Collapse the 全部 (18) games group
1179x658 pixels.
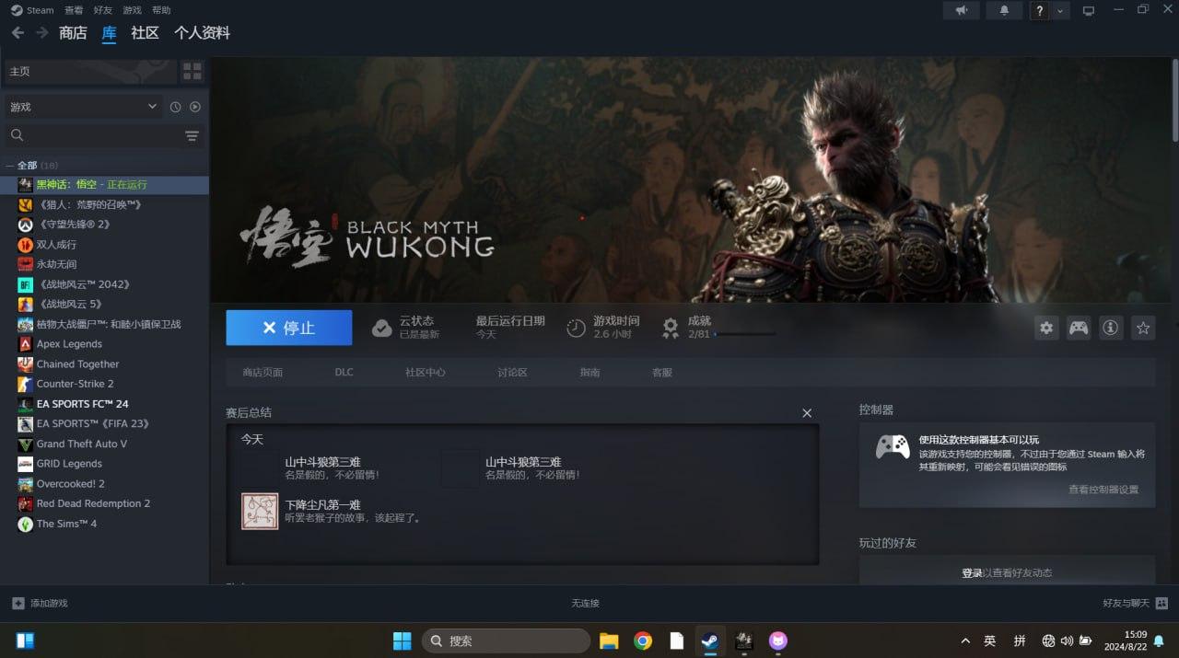point(8,165)
